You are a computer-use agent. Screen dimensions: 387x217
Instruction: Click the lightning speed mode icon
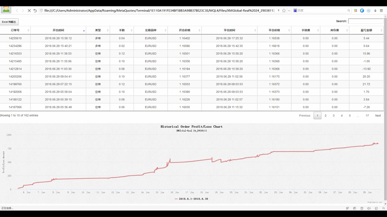[x=278, y=11]
